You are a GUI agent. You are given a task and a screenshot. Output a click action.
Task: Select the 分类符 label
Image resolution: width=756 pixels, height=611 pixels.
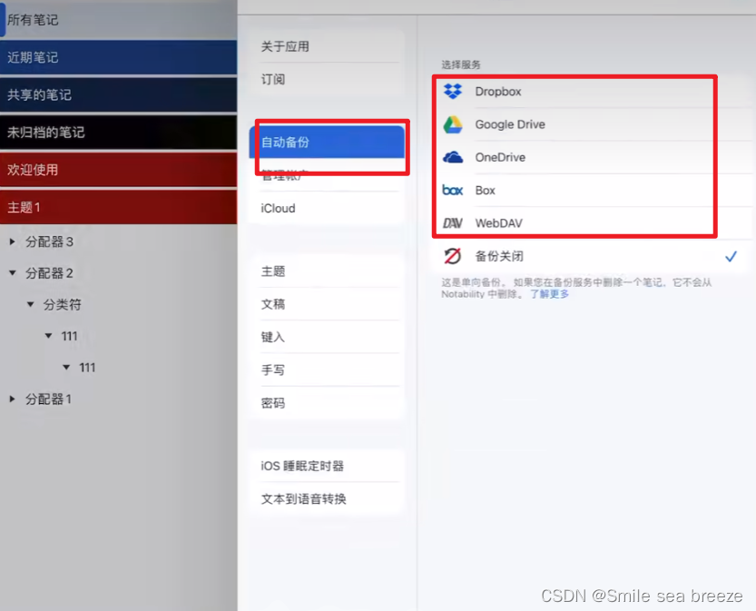coord(63,304)
